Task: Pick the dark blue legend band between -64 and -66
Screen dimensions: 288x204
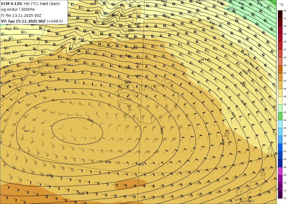Action: tap(280, 163)
